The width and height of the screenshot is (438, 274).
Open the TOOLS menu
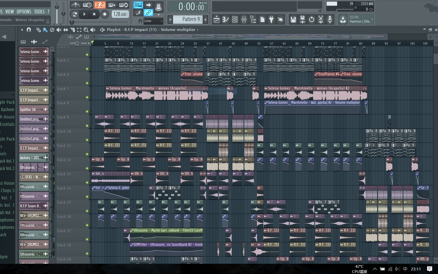click(39, 12)
